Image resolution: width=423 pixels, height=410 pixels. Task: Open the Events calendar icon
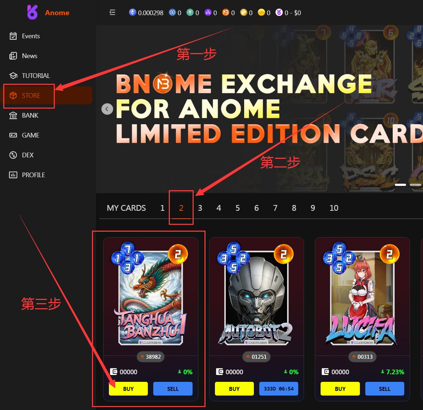pos(13,36)
